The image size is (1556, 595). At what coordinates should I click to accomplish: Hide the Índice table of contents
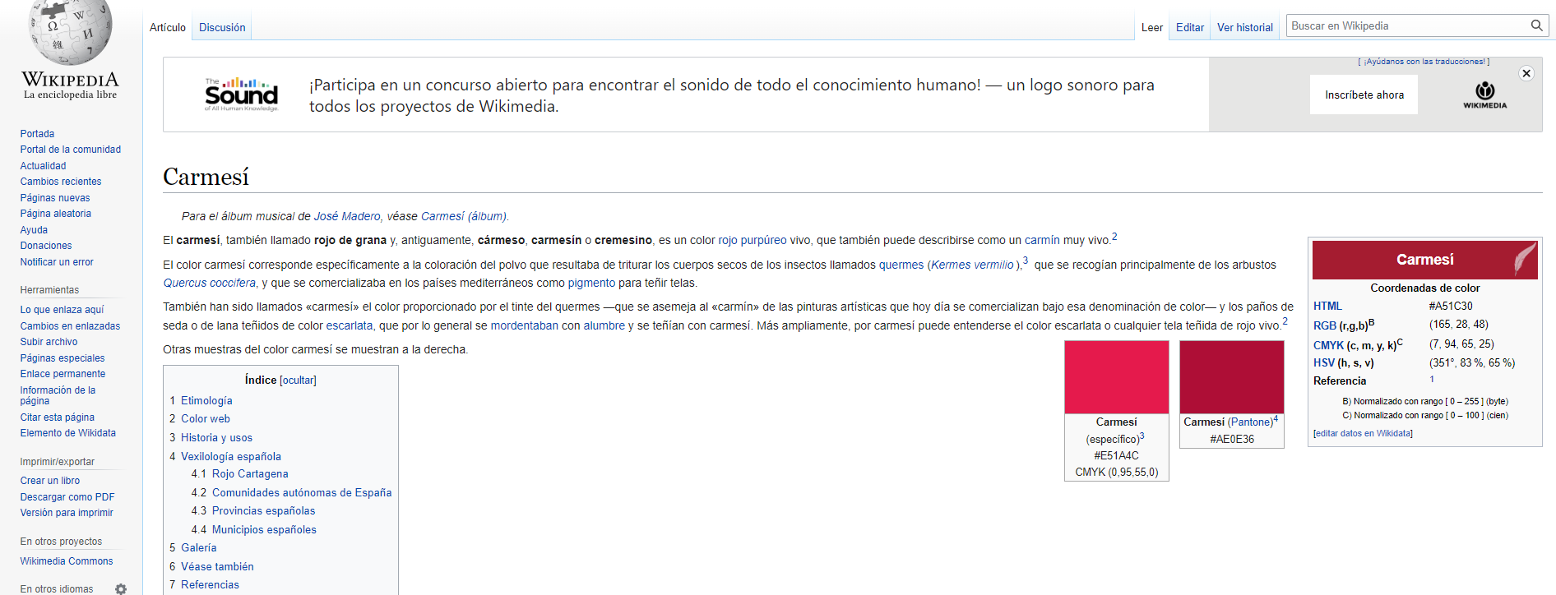(x=298, y=381)
